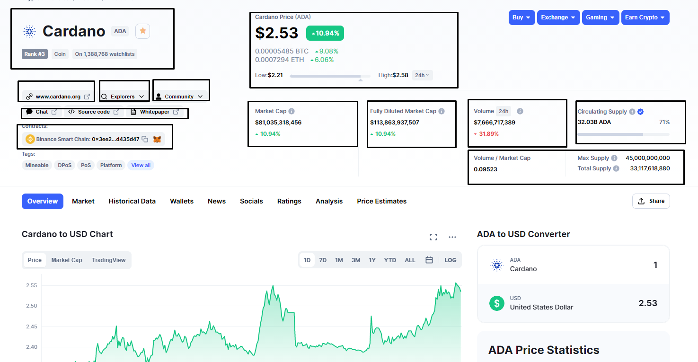Select the Platform tag
Image resolution: width=698 pixels, height=362 pixels.
point(111,165)
